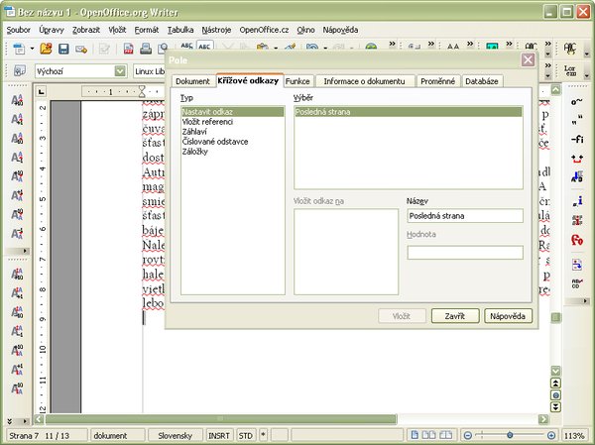Open the Nástroje menu

(216, 30)
